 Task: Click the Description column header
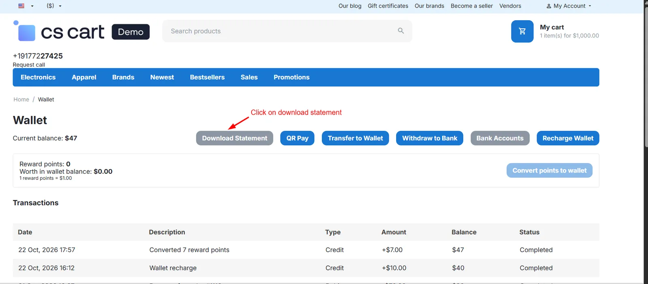tap(167, 232)
